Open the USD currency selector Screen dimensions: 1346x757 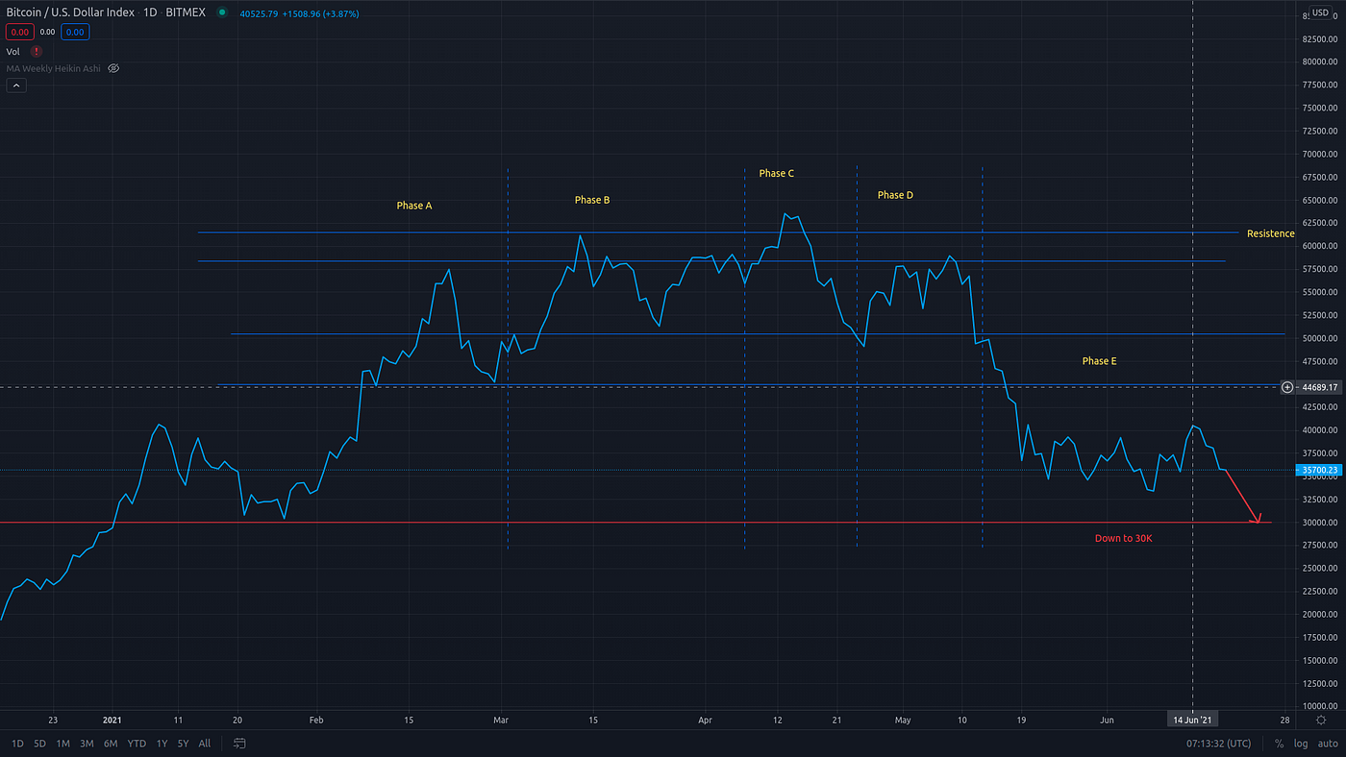point(1319,13)
